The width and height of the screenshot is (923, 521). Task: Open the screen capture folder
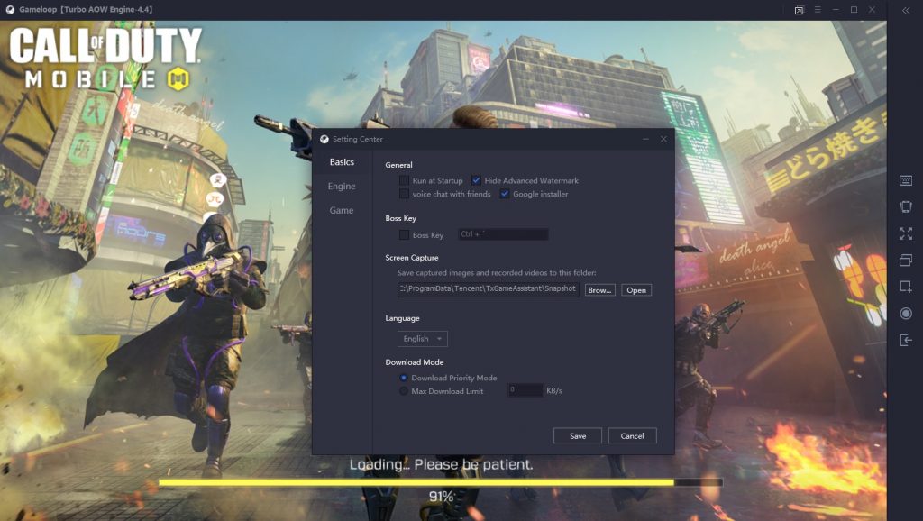click(636, 290)
